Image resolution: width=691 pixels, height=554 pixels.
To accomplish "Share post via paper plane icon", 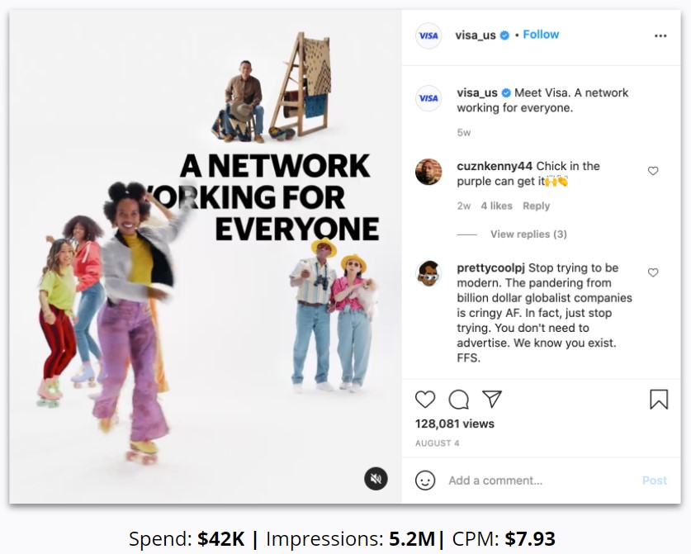I will click(492, 399).
